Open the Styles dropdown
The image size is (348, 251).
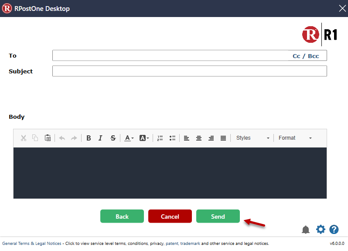coord(252,138)
